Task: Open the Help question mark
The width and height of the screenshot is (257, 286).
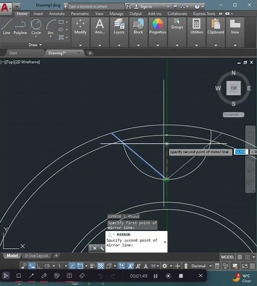Action: coord(197,7)
